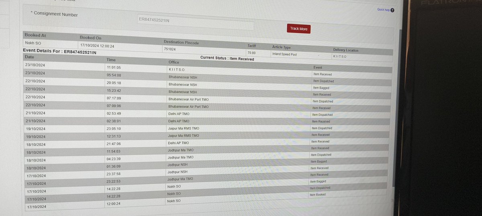Select pincode value 751024
The height and width of the screenshot is (216, 482).
[x=170, y=50]
